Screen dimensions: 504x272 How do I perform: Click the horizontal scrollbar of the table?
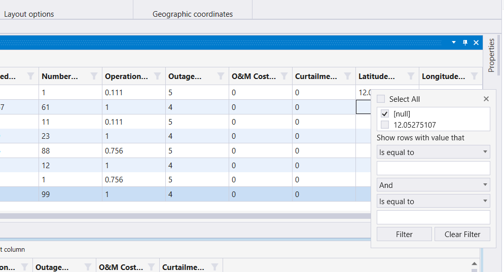(185, 216)
